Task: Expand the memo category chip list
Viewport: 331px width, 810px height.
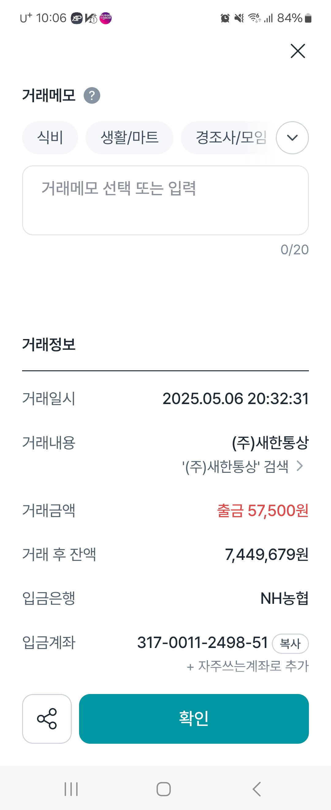Action: [292, 138]
